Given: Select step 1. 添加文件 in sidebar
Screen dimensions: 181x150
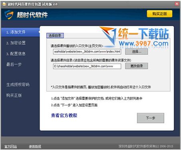Looking at the screenshot, I should (x=20, y=32).
